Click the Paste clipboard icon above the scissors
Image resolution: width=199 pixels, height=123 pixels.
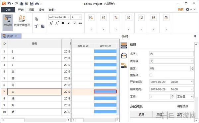(x=36, y=19)
